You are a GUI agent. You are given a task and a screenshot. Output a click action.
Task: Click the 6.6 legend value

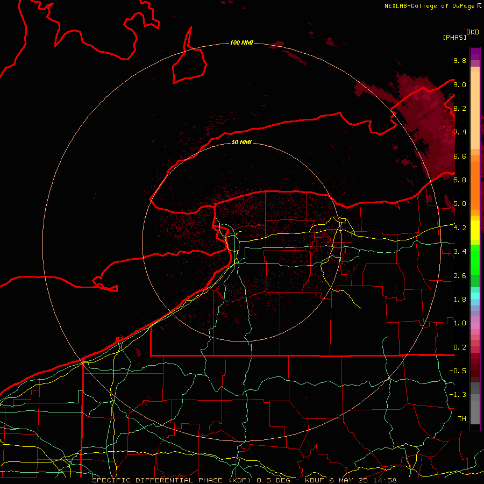[x=460, y=156]
